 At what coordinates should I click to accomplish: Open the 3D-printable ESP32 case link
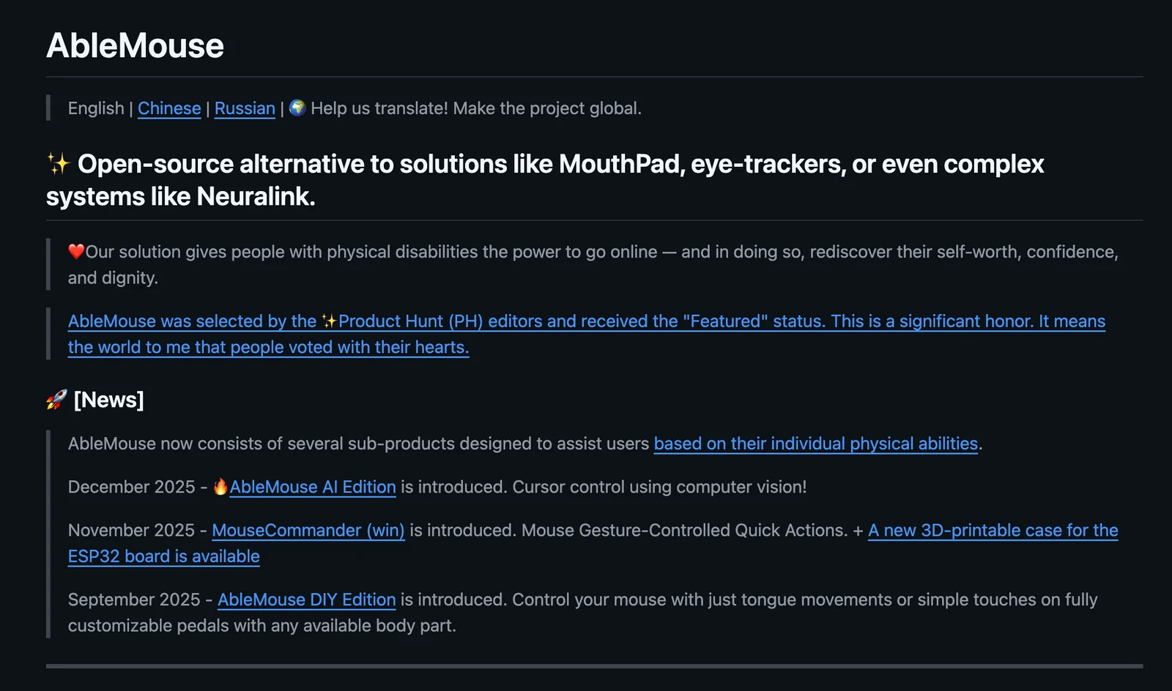tap(993, 530)
